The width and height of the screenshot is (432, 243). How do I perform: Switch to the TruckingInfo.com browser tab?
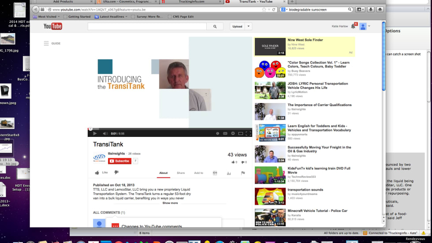click(191, 2)
